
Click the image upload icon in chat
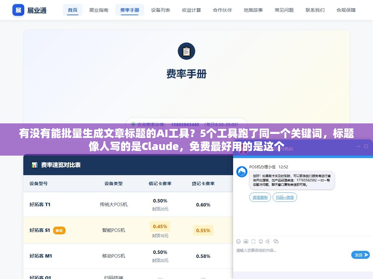246,241
